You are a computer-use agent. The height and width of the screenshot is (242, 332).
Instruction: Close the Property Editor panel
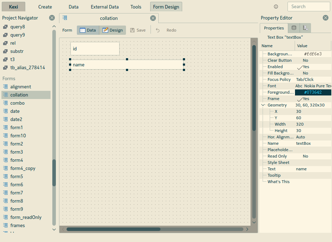point(325,18)
